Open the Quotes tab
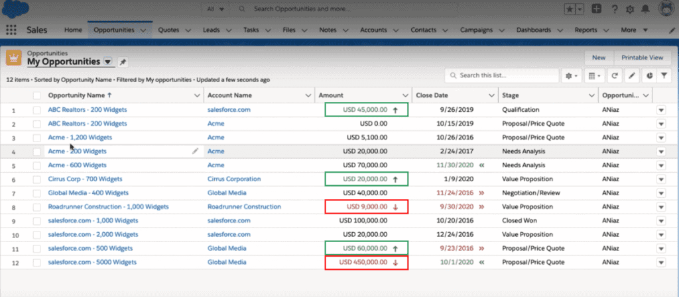This screenshot has width=679, height=297. coord(168,30)
